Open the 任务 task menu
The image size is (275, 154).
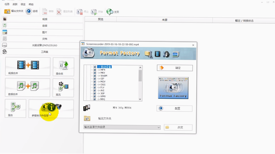pyautogui.click(x=7, y=4)
